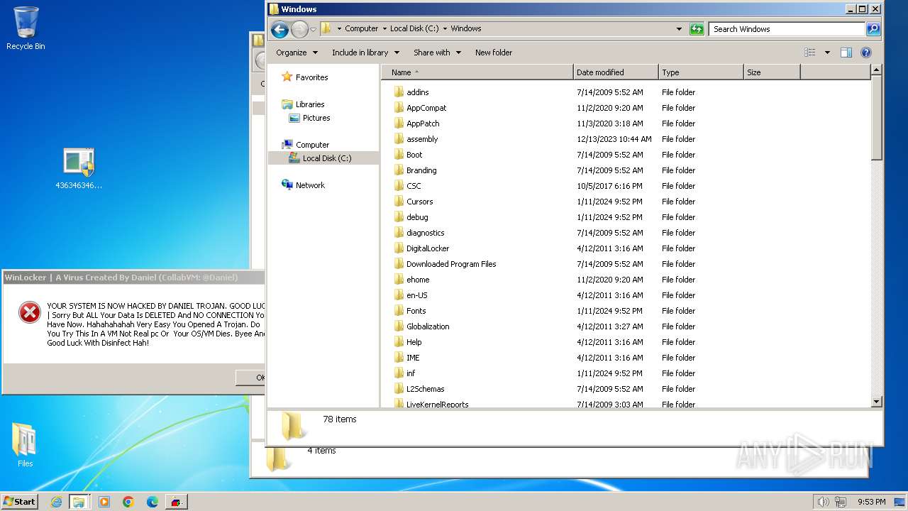The height and width of the screenshot is (511, 908).
Task: Click the addins folder icon
Action: [x=399, y=92]
